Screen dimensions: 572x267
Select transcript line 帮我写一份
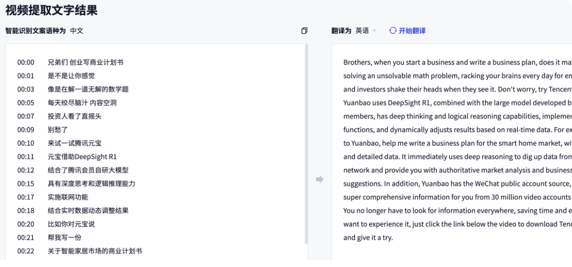[x=65, y=238]
